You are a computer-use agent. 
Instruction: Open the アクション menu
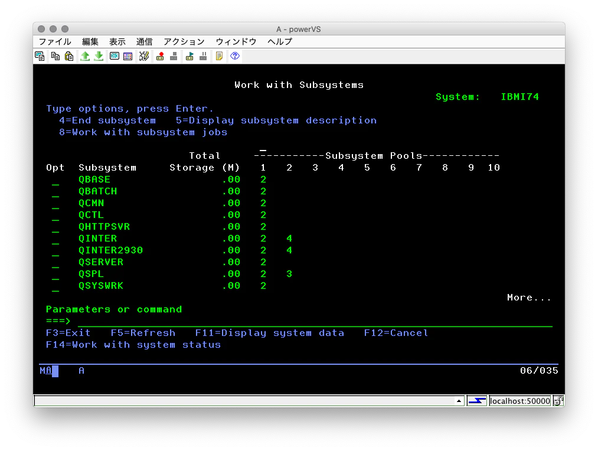[184, 41]
